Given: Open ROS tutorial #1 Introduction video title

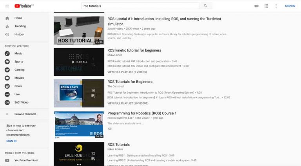Looking at the screenshot, I should tap(164, 21).
